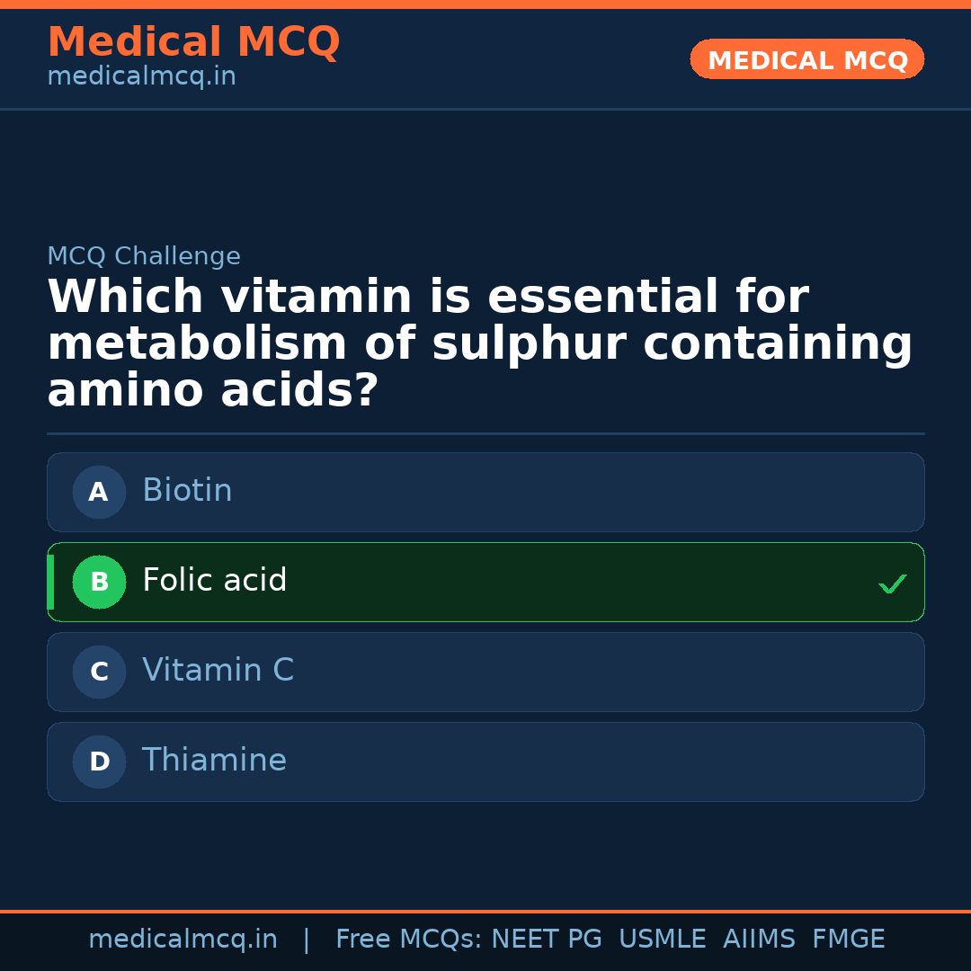The width and height of the screenshot is (971, 971).
Task: Click AIIMS in the footer
Action: (x=759, y=940)
